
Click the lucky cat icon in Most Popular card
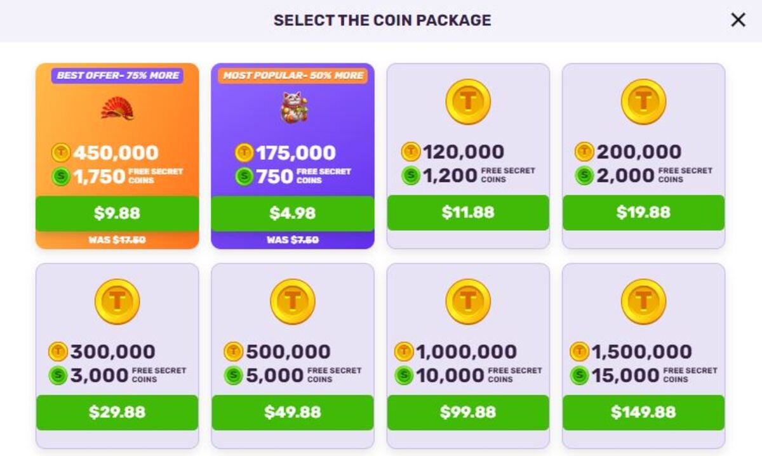pos(293,107)
